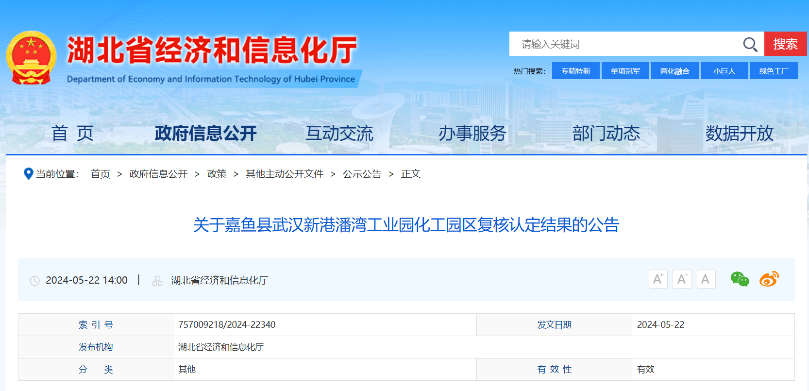Open the 数据开放 navigation tab
This screenshot has height=391, width=809.
(740, 133)
